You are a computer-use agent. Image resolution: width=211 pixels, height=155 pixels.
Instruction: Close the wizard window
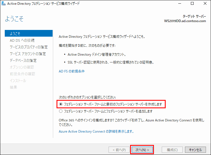click(205, 4)
